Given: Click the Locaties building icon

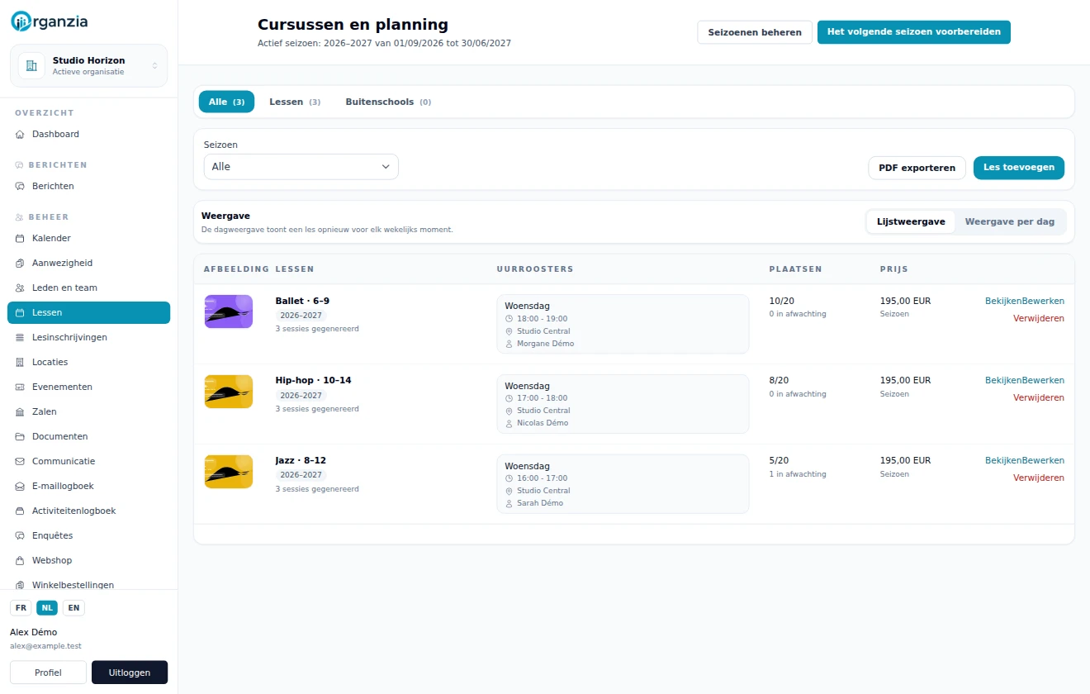Looking at the screenshot, I should (x=20, y=363).
